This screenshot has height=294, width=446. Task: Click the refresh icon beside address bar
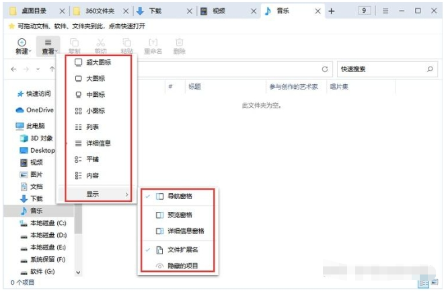[325, 69]
